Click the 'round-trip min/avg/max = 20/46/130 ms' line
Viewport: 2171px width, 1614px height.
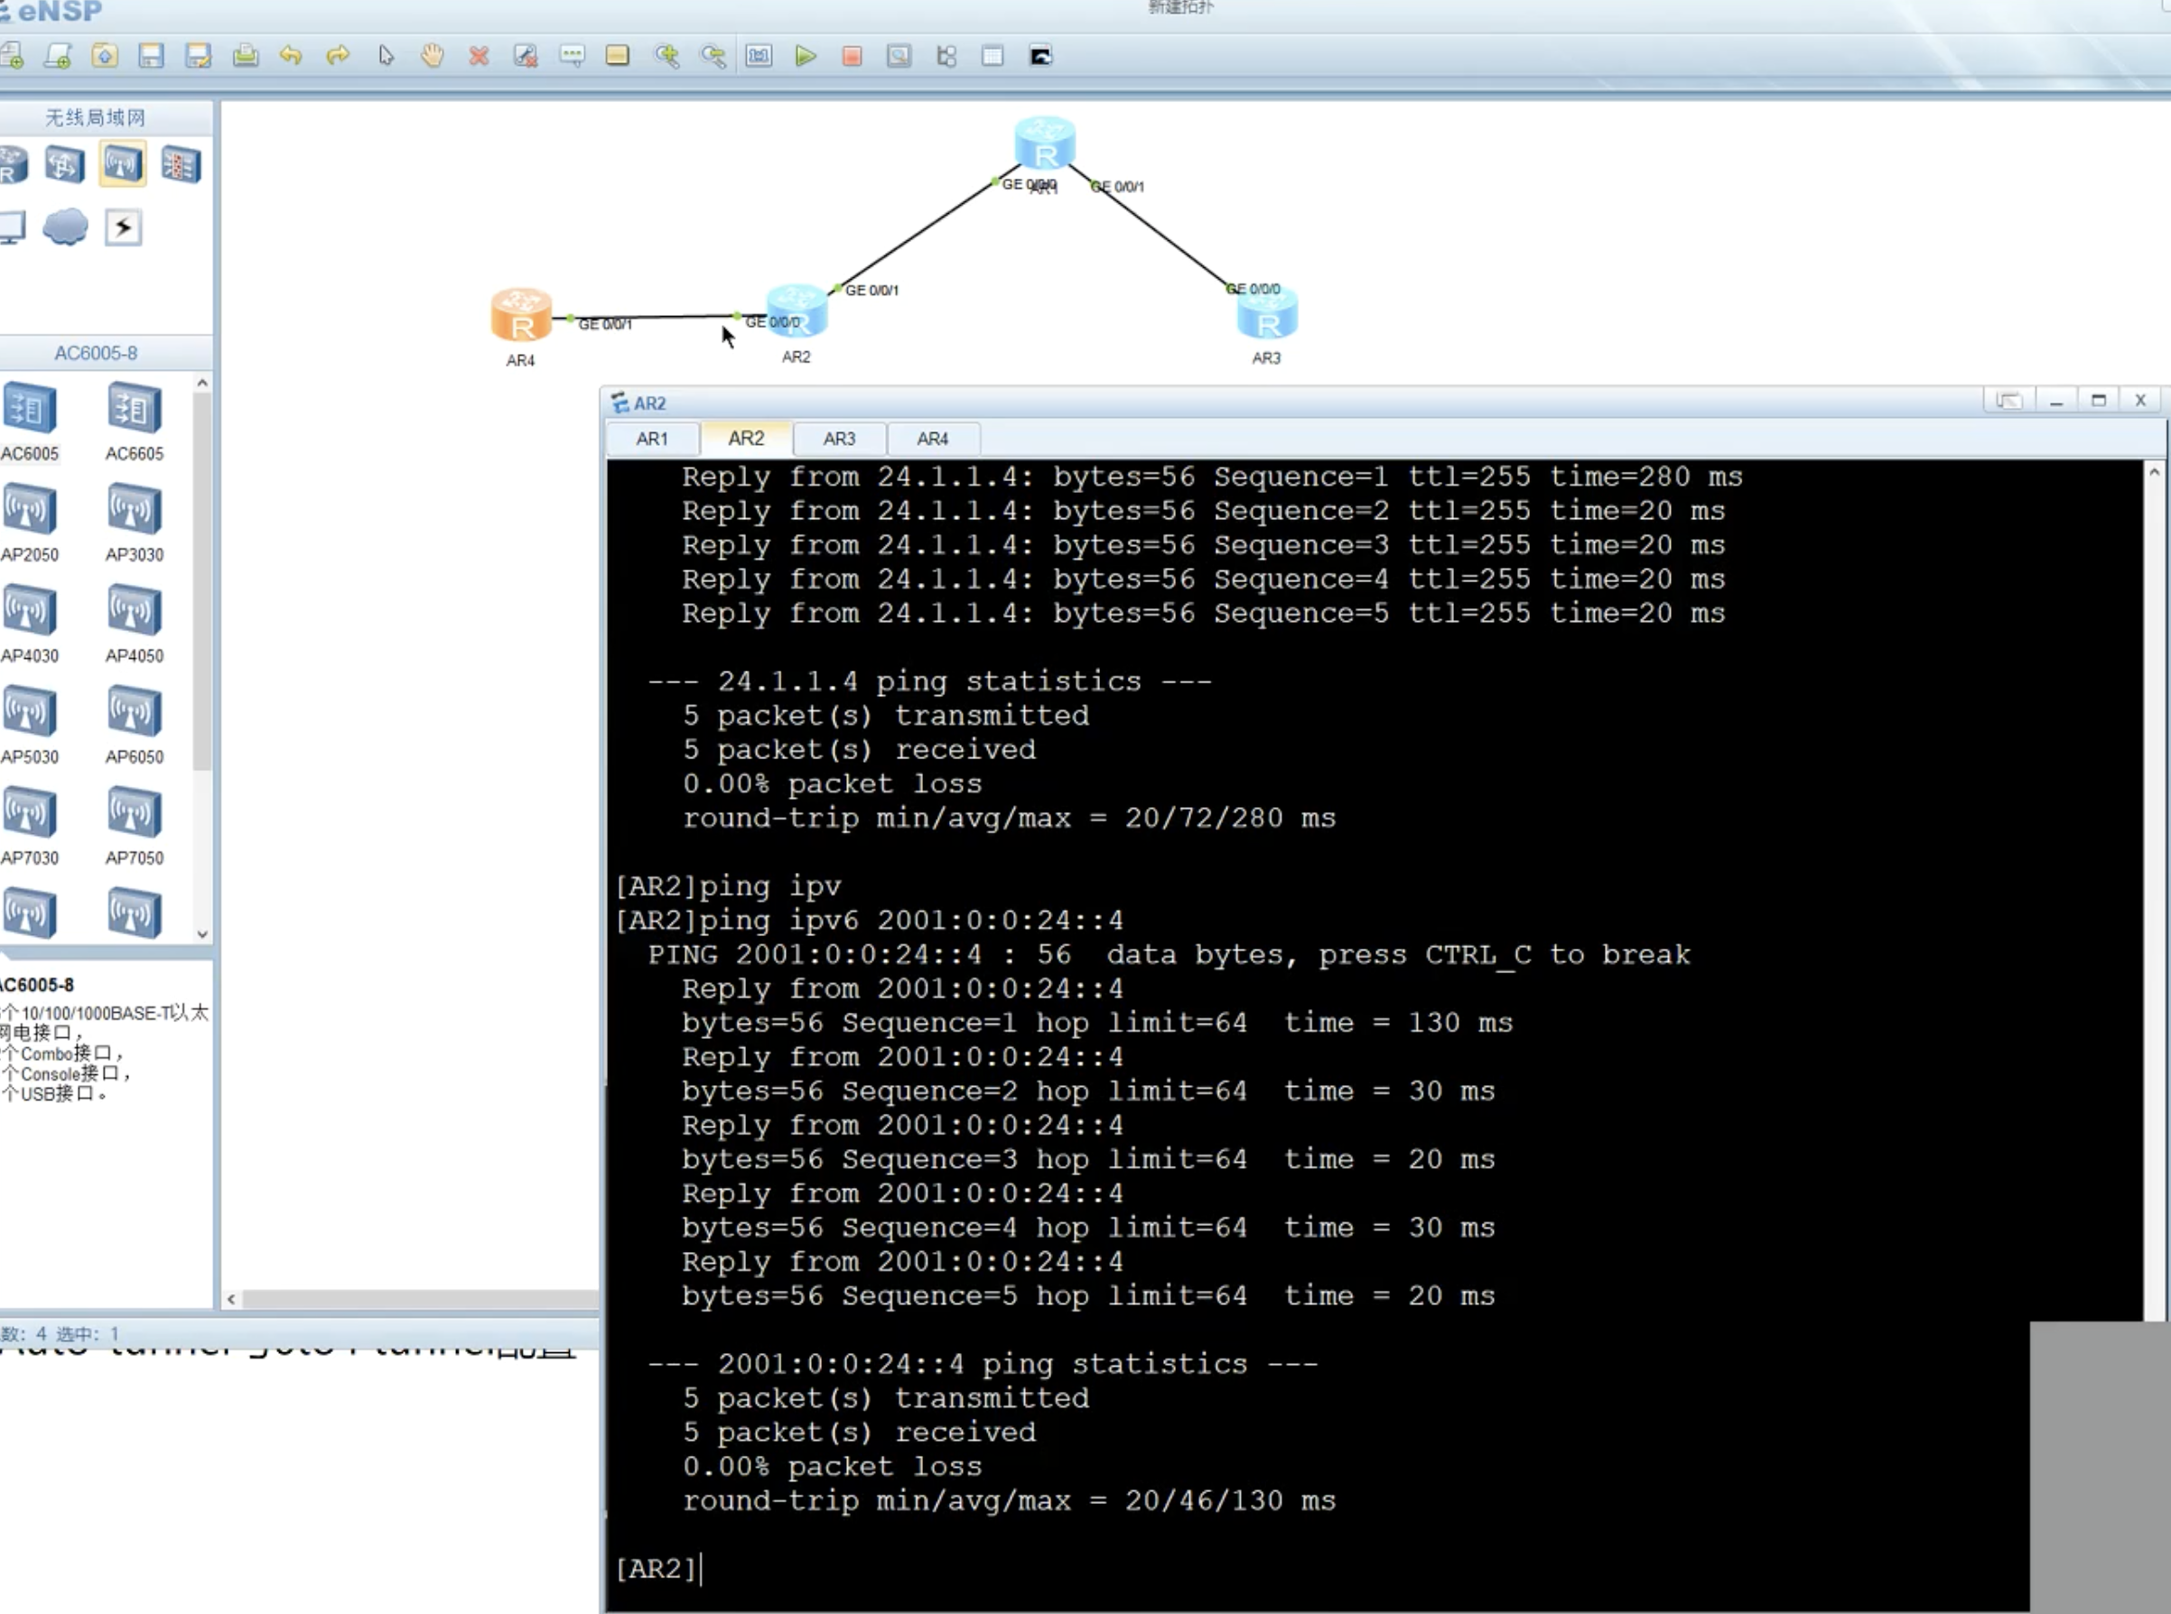(1009, 1500)
